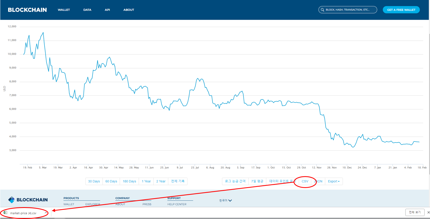Click the search magnifier icon
This screenshot has height=219, width=430.
(322, 10)
